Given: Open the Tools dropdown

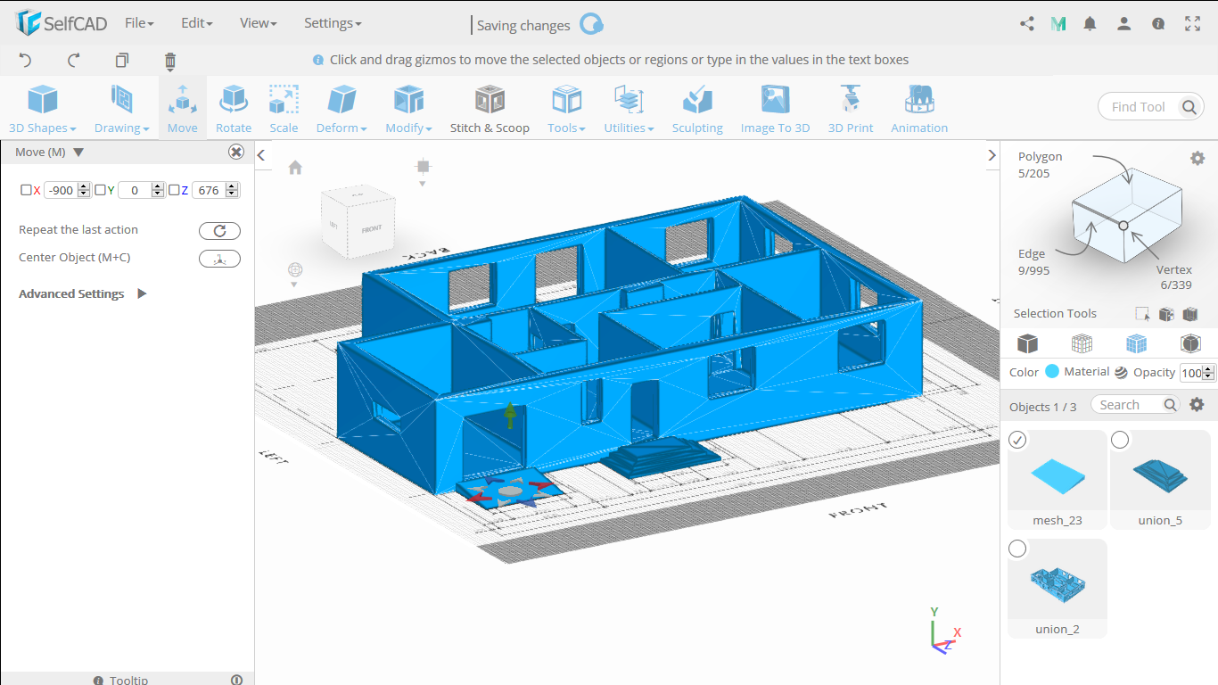Looking at the screenshot, I should (x=566, y=109).
